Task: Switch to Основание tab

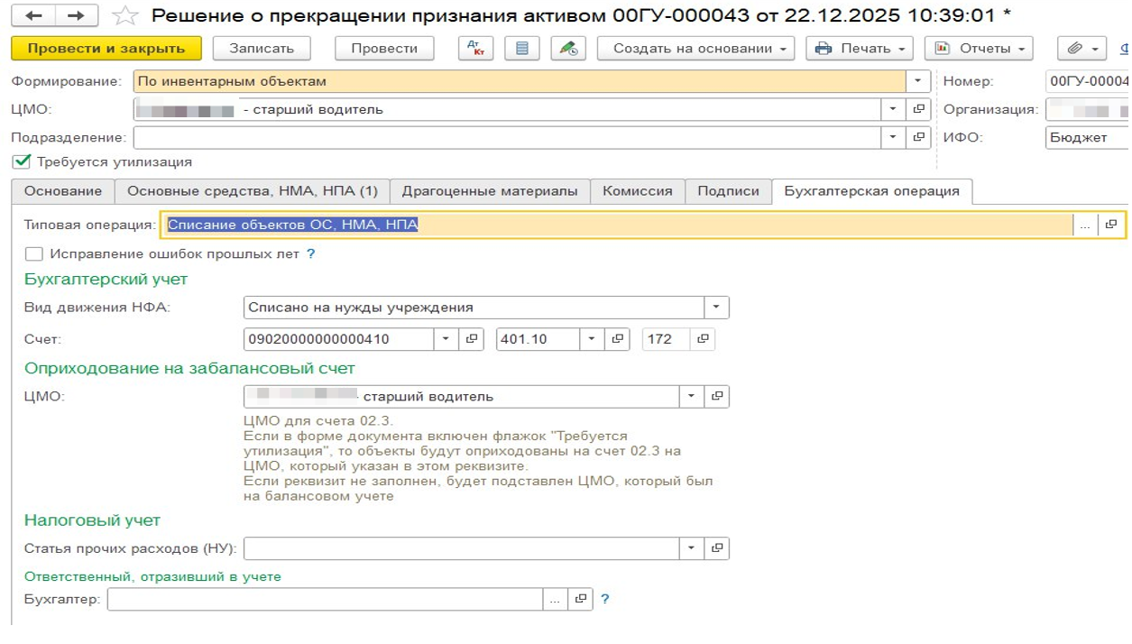Action: point(63,191)
